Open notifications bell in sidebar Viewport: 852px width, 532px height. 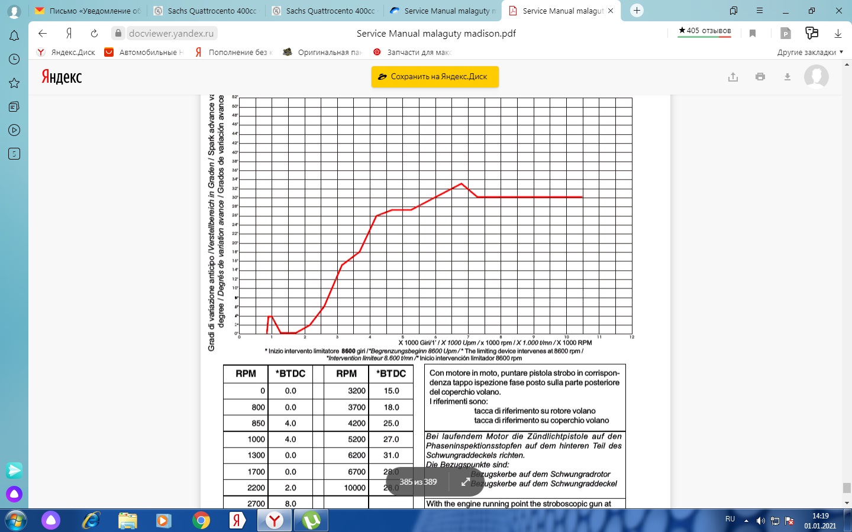[x=14, y=36]
